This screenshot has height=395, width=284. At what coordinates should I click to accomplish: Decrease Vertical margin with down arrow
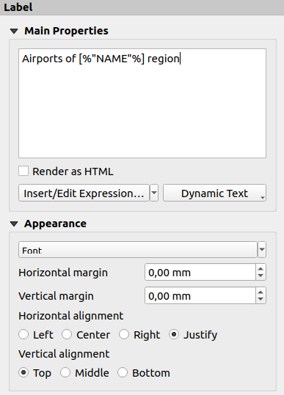tap(261, 300)
